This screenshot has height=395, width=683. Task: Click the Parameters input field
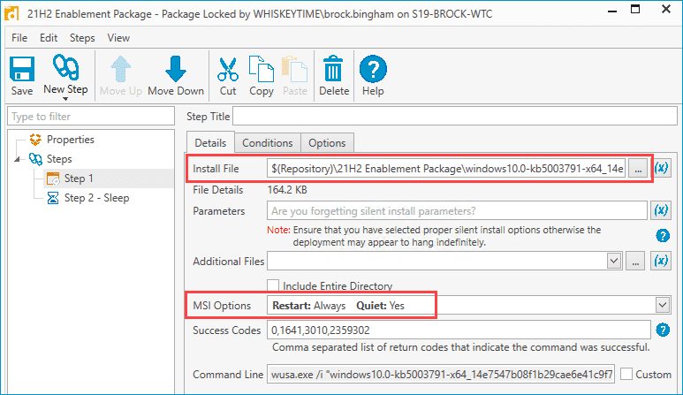(457, 211)
